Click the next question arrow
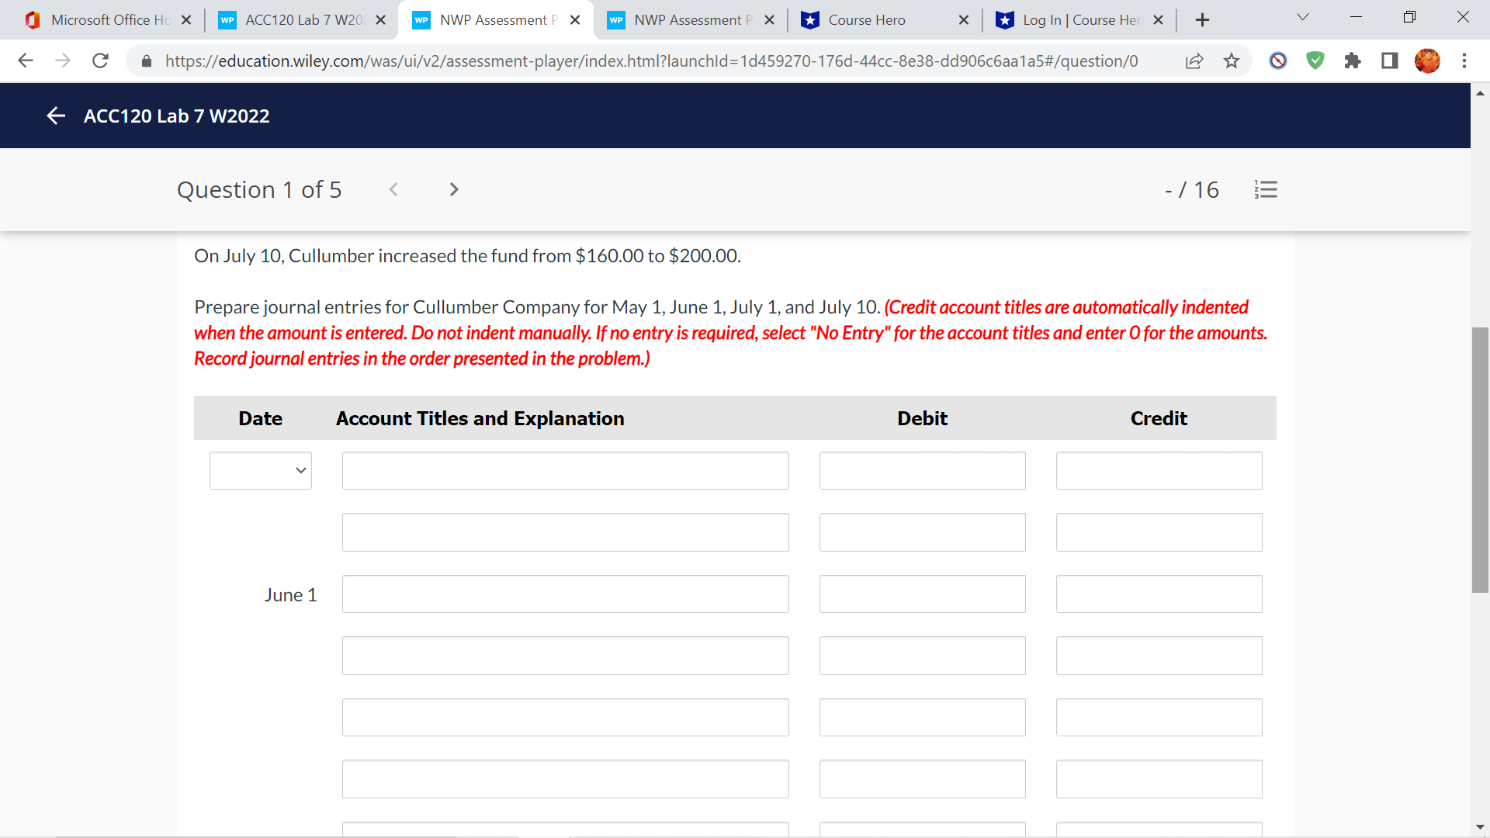This screenshot has width=1490, height=838. point(453,189)
